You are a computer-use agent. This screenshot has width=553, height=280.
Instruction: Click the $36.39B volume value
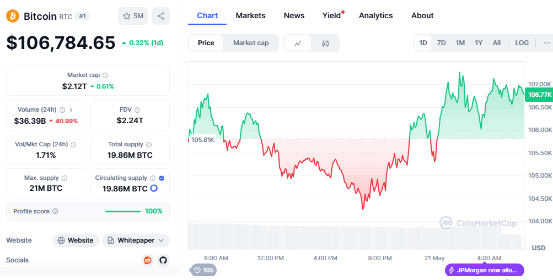pyautogui.click(x=30, y=122)
